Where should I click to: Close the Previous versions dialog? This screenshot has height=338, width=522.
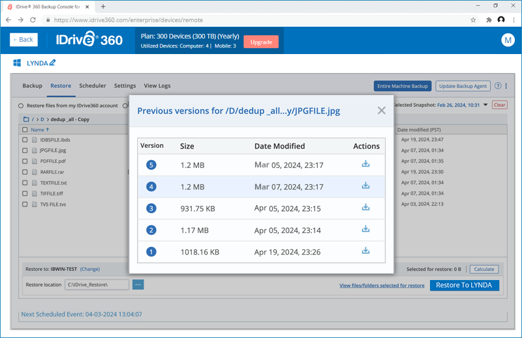382,111
